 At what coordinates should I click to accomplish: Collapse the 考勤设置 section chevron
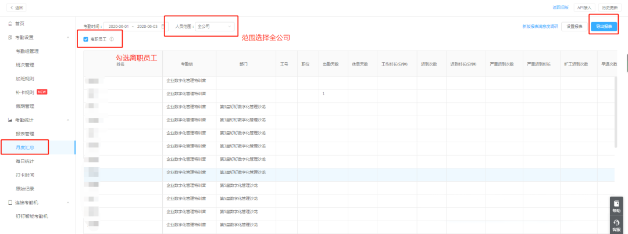(67, 38)
